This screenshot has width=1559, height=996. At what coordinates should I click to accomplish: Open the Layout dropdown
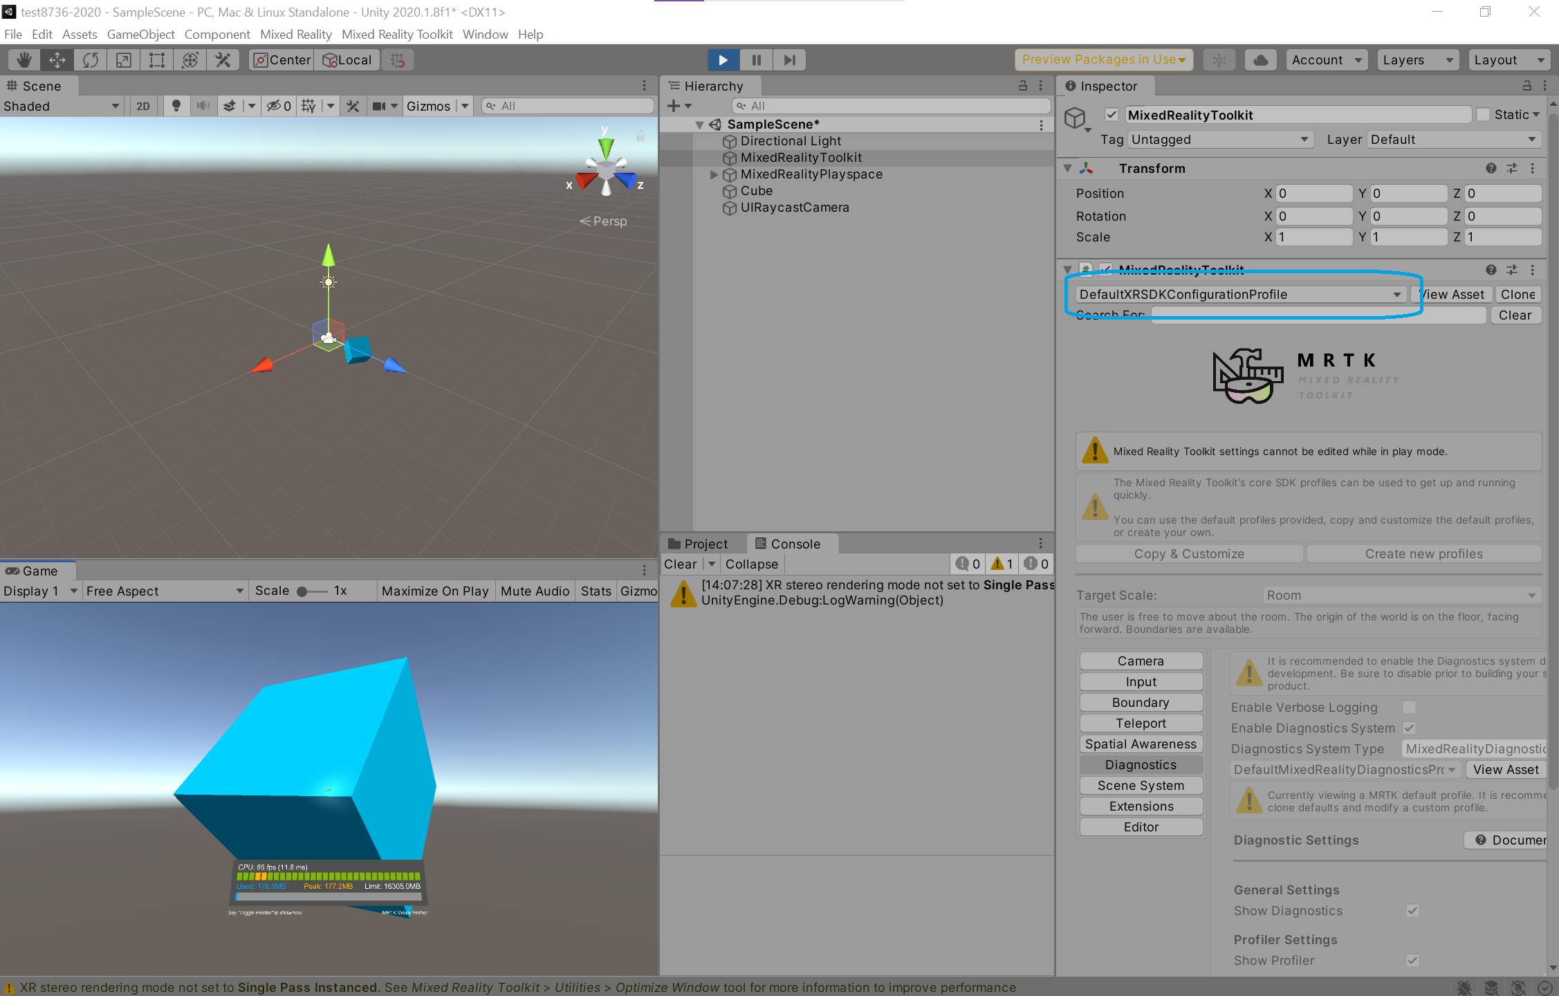pos(1509,60)
